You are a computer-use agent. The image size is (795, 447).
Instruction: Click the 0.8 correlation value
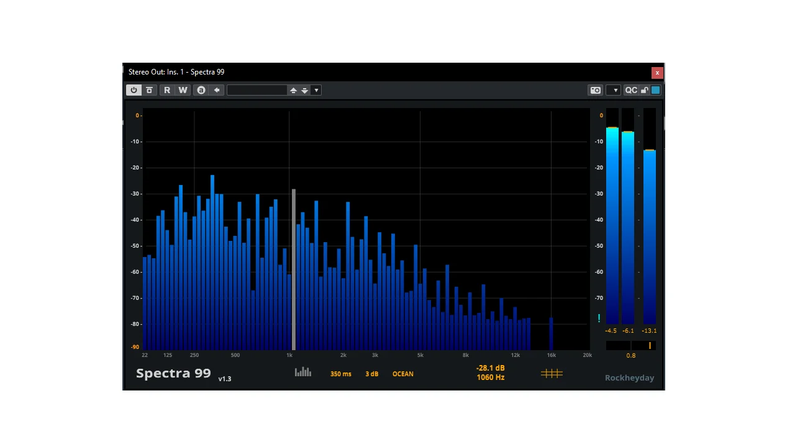tap(631, 356)
